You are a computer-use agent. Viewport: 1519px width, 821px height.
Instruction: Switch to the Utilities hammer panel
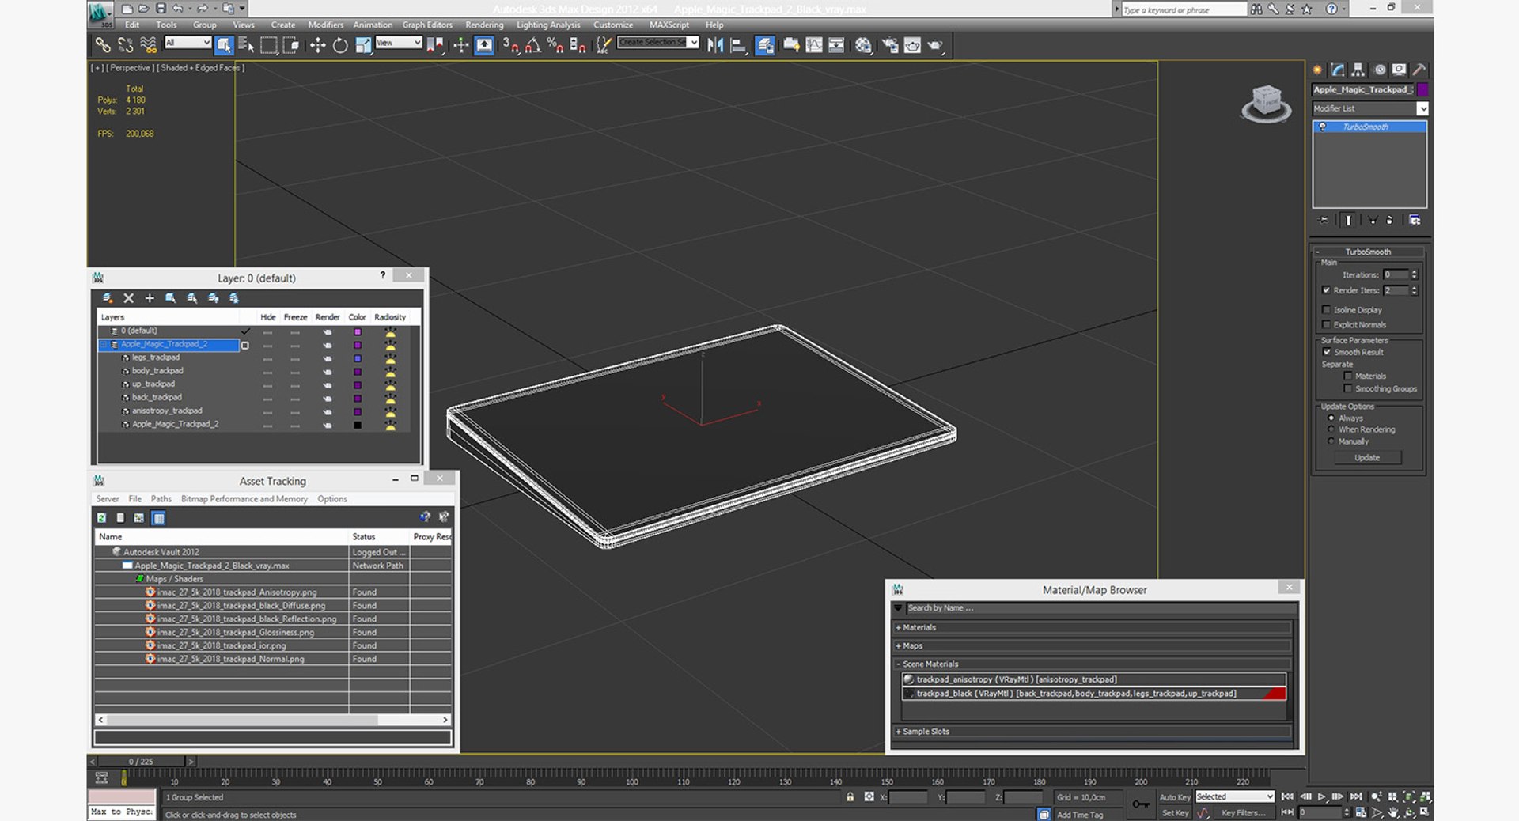coord(1419,70)
